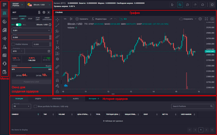
Task: Open the История link
Action: (94, 99)
